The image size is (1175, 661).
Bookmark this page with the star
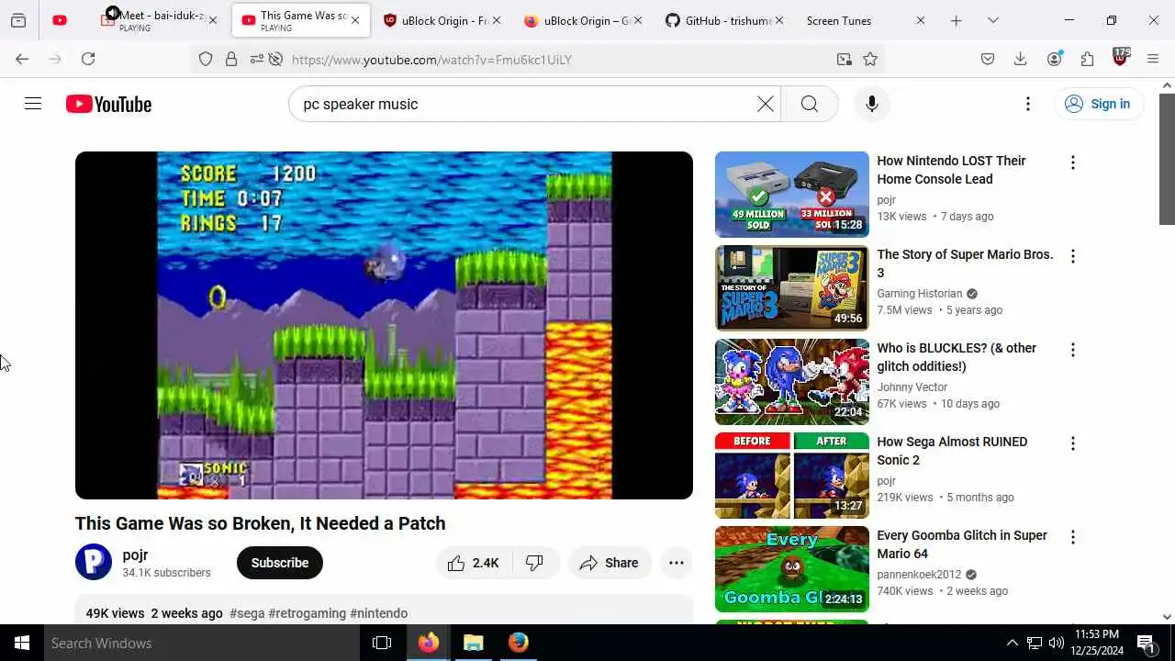click(x=870, y=59)
